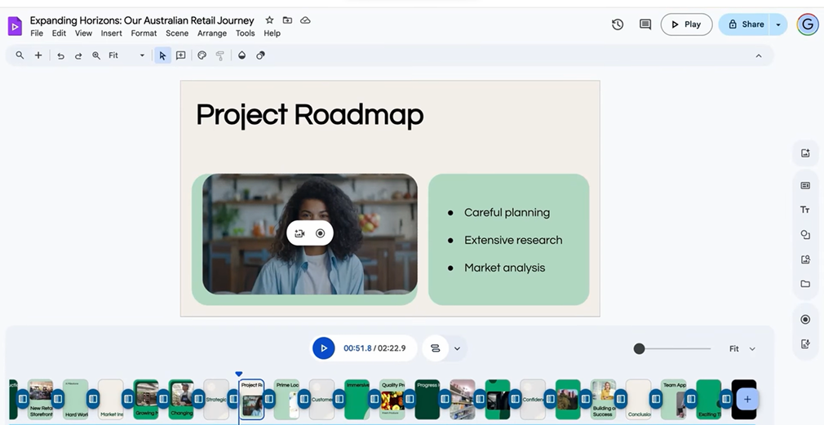824x425 pixels.
Task: Open the comments panel icon
Action: [645, 24]
